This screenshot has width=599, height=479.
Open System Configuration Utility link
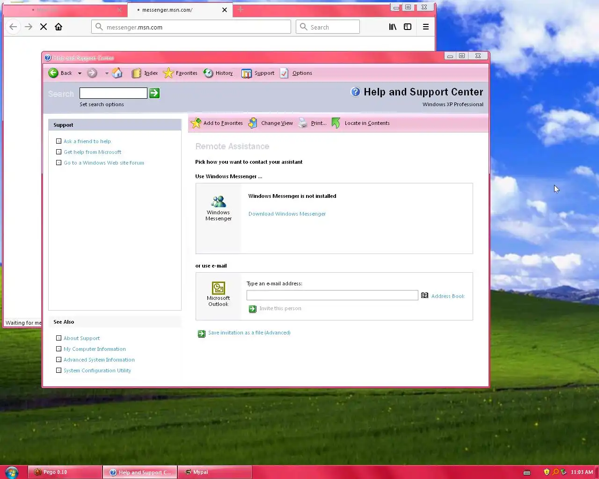point(97,370)
